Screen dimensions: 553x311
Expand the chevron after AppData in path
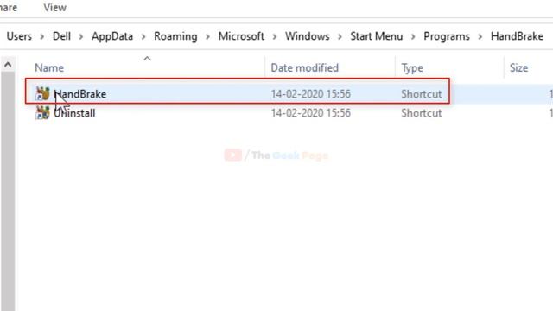[x=143, y=36]
